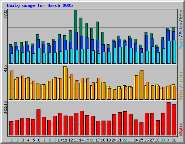Image resolution: width=185 pixels, height=144 pixels.
Task: Click day 15 on the x-axis
Action: click(x=87, y=140)
